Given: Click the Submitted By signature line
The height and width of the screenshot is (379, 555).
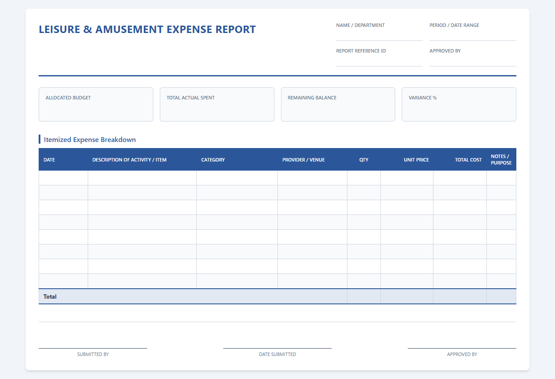Looking at the screenshot, I should tap(93, 348).
